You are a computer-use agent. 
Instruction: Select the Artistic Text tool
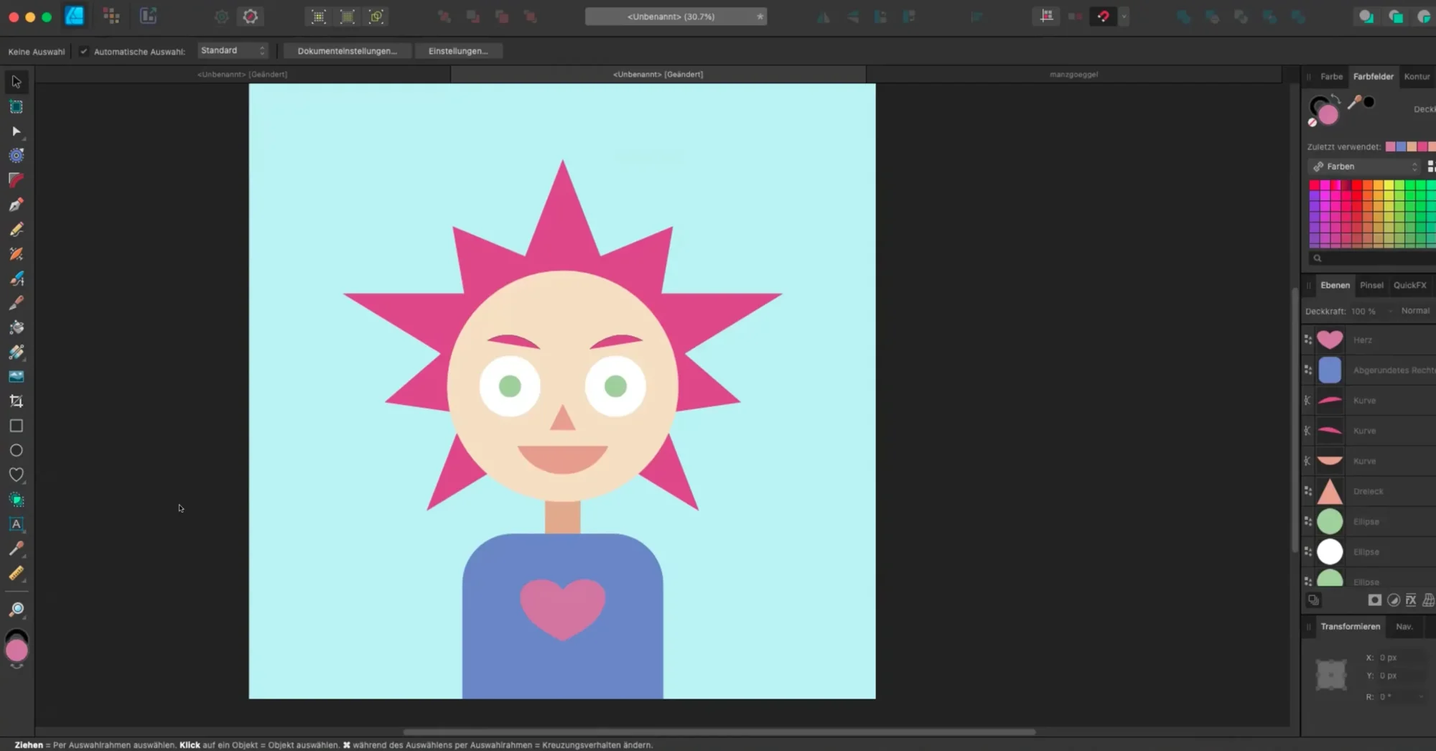[x=16, y=524]
